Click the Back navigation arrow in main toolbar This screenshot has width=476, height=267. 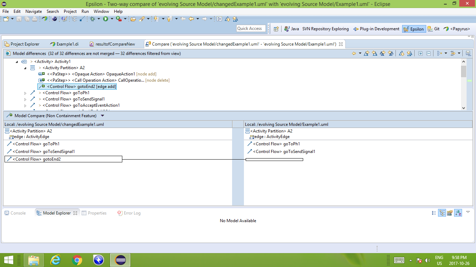(191, 19)
